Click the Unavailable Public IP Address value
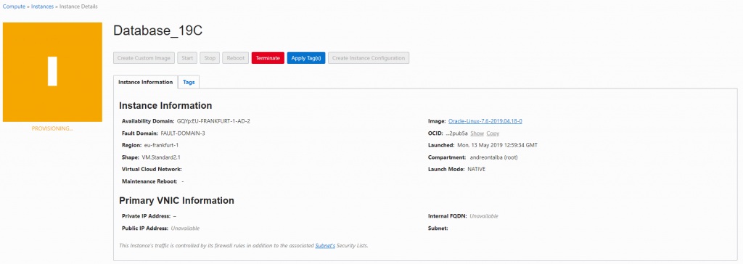The height and width of the screenshot is (264, 743). click(x=185, y=228)
